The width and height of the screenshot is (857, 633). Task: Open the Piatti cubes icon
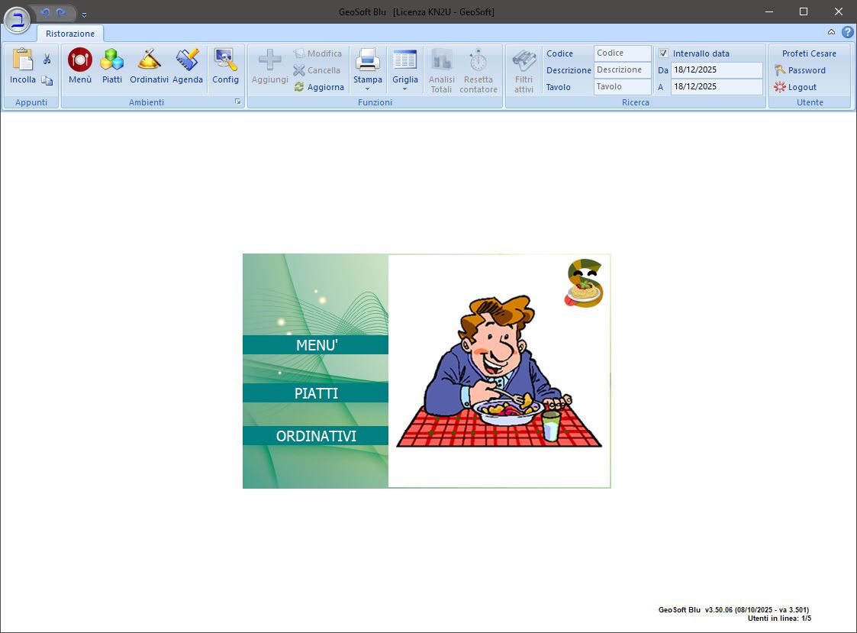(112, 60)
